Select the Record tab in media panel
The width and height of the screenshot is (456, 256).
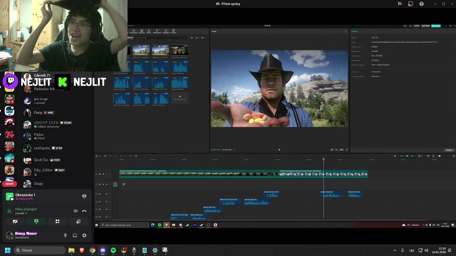130,38
